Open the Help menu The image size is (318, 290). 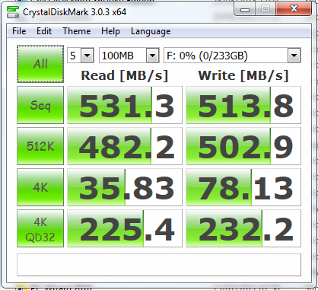pyautogui.click(x=110, y=31)
